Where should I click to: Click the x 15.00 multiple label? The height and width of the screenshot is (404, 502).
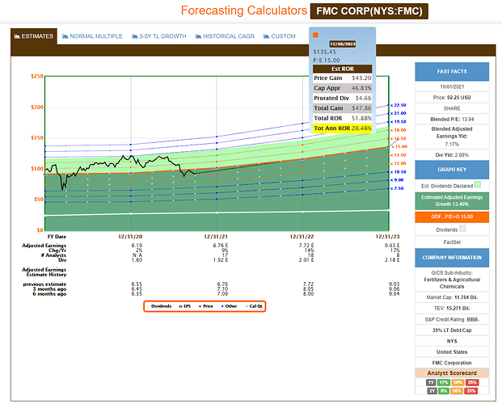coord(399,146)
